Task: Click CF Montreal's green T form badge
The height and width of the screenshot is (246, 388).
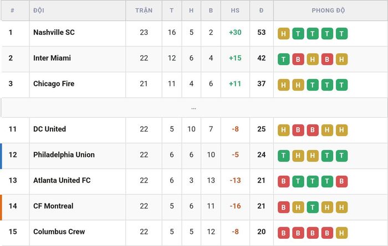Action: 313,207
